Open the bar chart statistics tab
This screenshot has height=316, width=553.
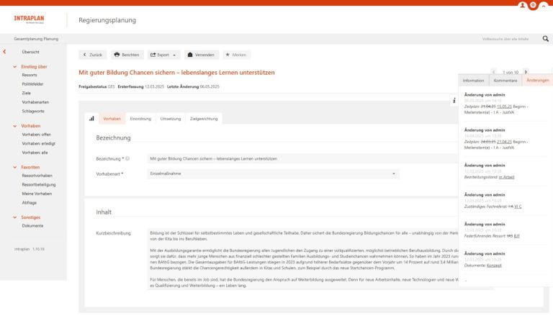[91, 118]
